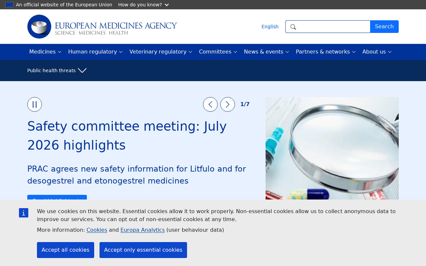This screenshot has height=266, width=426.
Task: Change language from English
Action: tap(270, 27)
